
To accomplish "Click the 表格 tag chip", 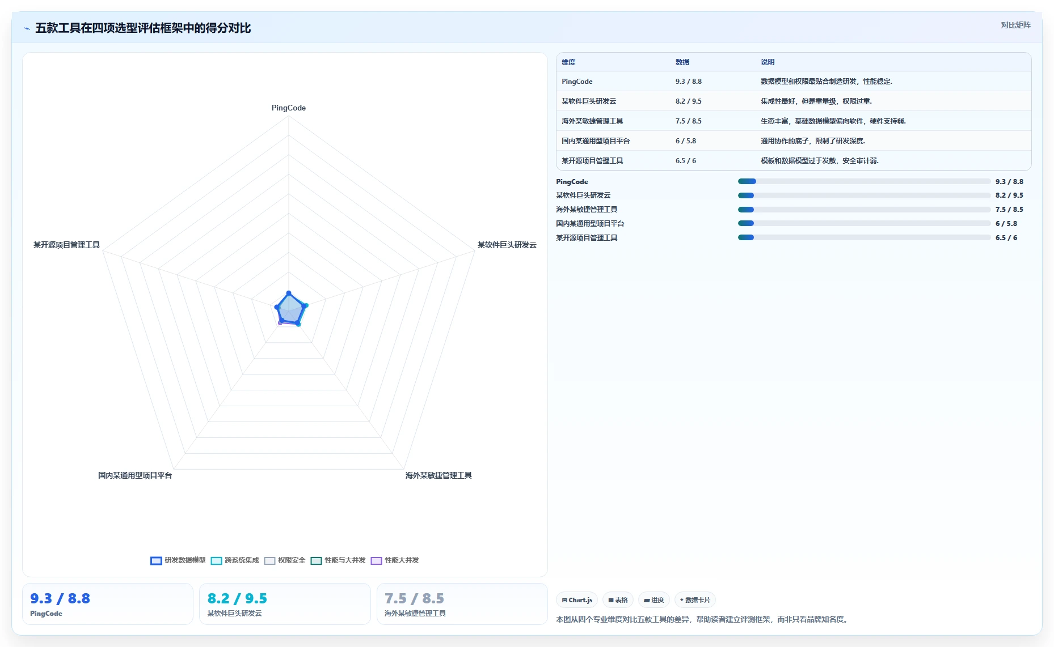I will (x=618, y=600).
